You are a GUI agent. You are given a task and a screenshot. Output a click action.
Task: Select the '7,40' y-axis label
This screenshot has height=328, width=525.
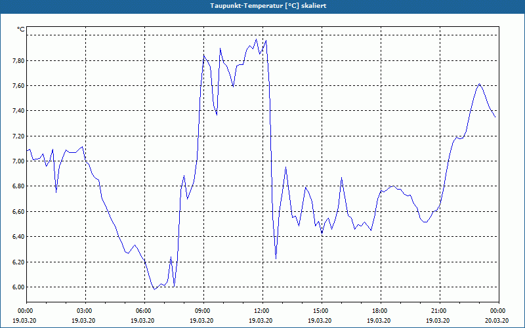coord(18,111)
